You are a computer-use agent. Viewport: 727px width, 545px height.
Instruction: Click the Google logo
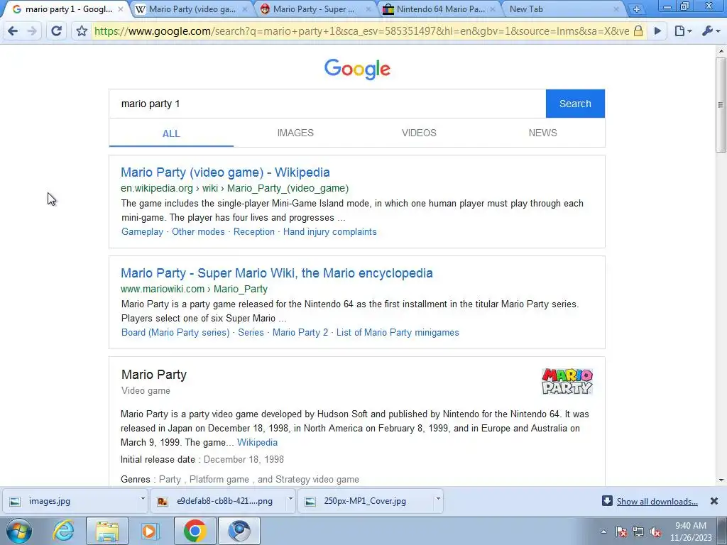[x=357, y=69]
